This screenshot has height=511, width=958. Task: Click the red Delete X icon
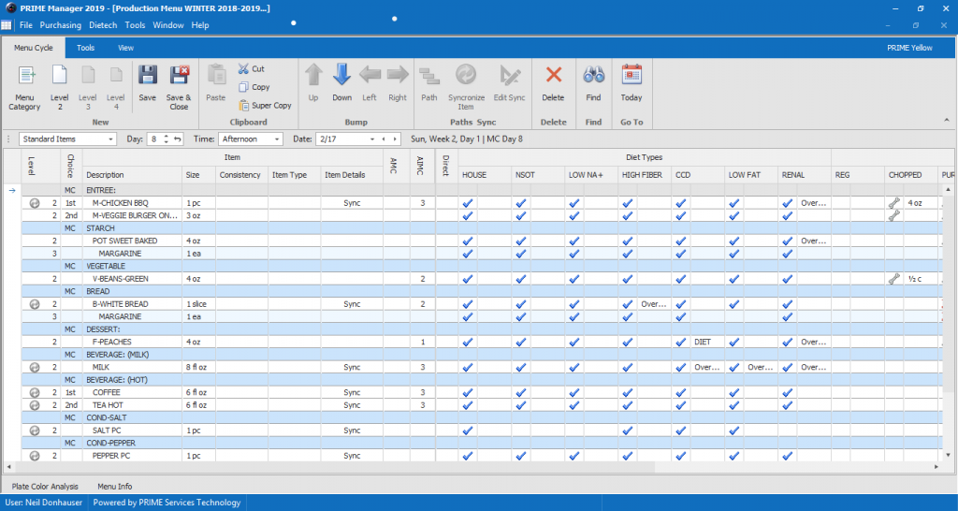tap(553, 77)
